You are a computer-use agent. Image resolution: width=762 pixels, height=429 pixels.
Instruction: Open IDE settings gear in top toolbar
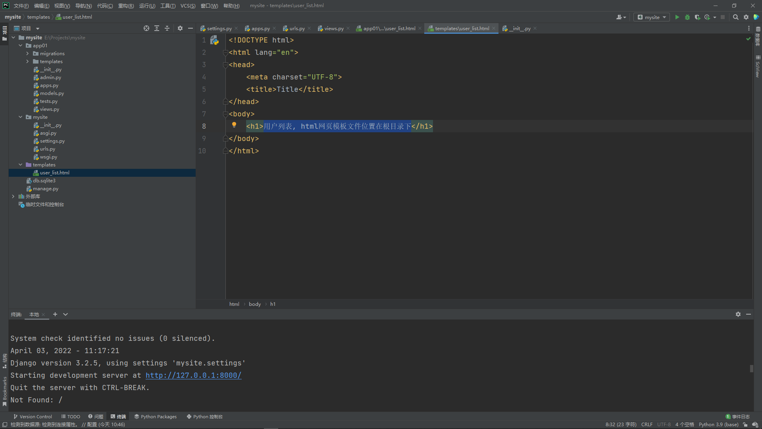coord(746,17)
